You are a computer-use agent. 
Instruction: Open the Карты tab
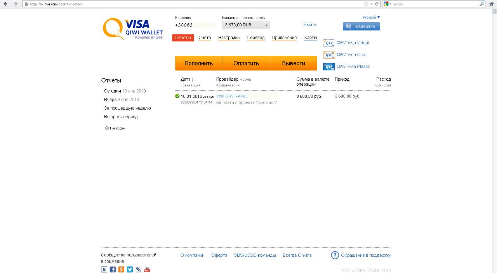pos(311,38)
